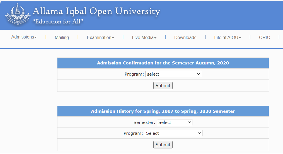The height and width of the screenshot is (154, 283).
Task: Click the Semester label text
Action: tap(144, 122)
